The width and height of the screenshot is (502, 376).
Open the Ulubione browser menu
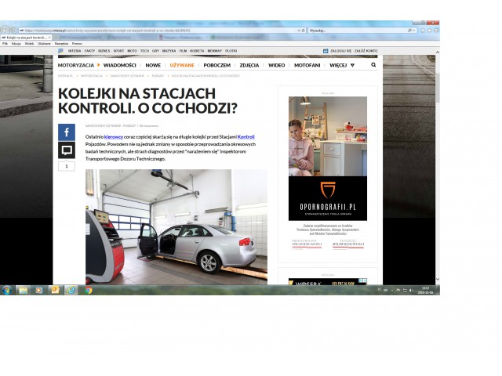(45, 44)
